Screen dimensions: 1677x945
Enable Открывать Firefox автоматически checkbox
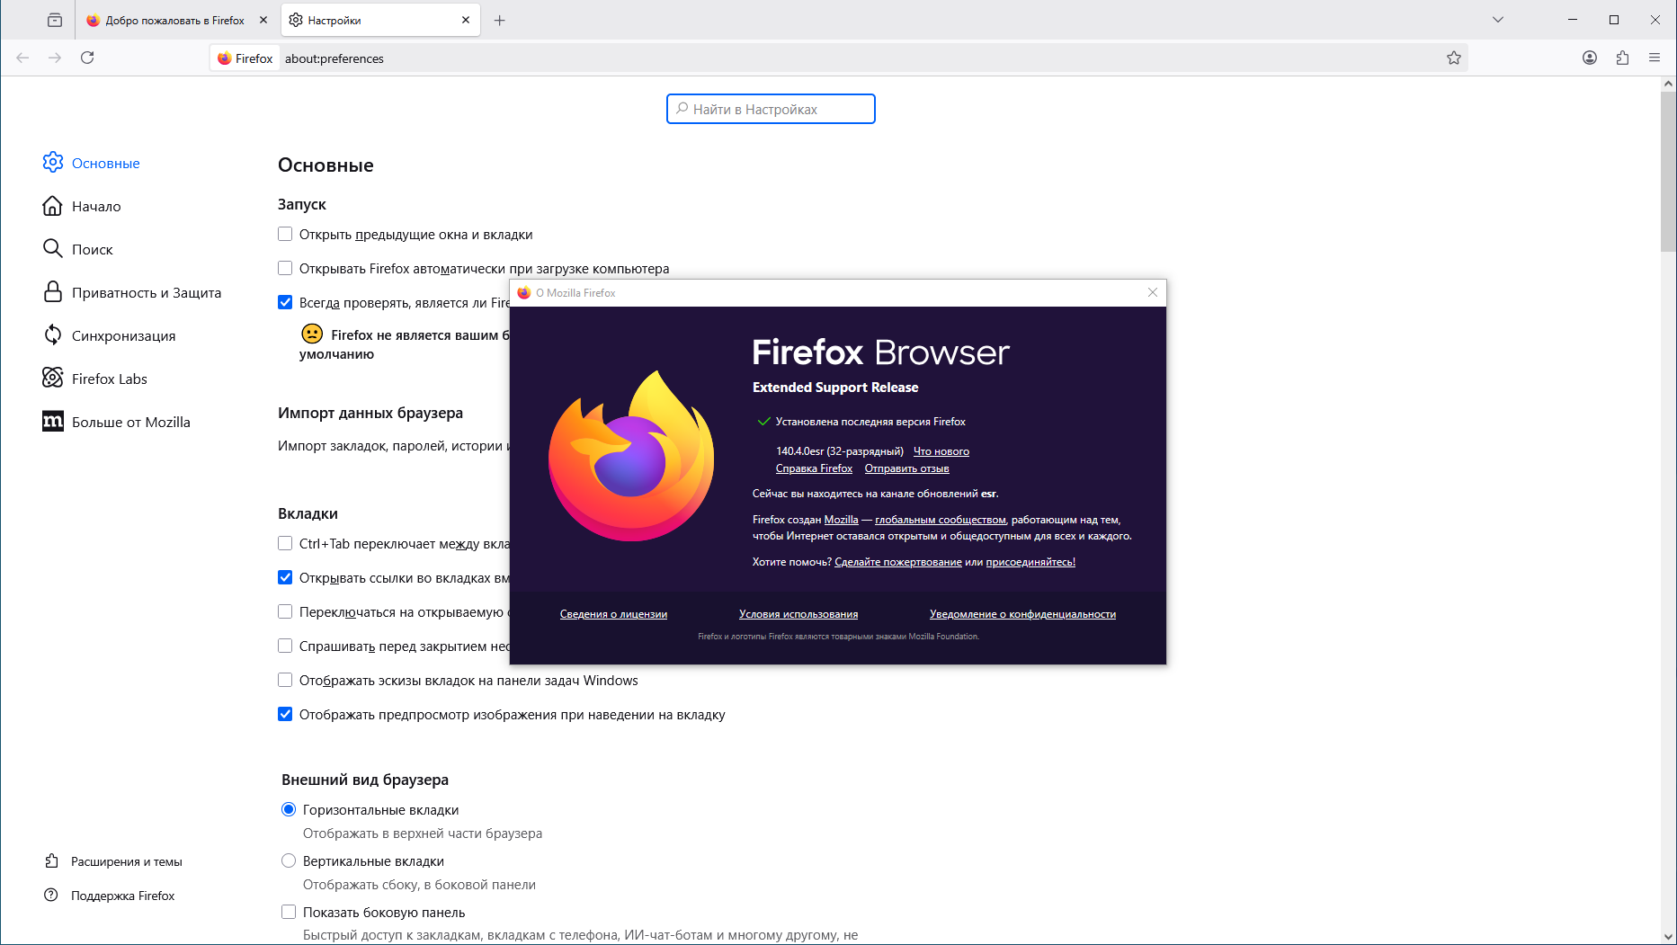click(285, 268)
